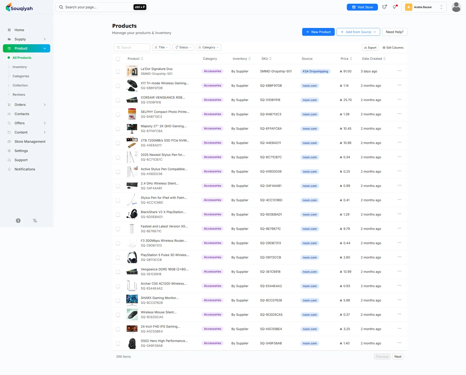Expand the Supply sidebar menu
Image resolution: width=466 pixels, height=375 pixels.
click(27, 39)
